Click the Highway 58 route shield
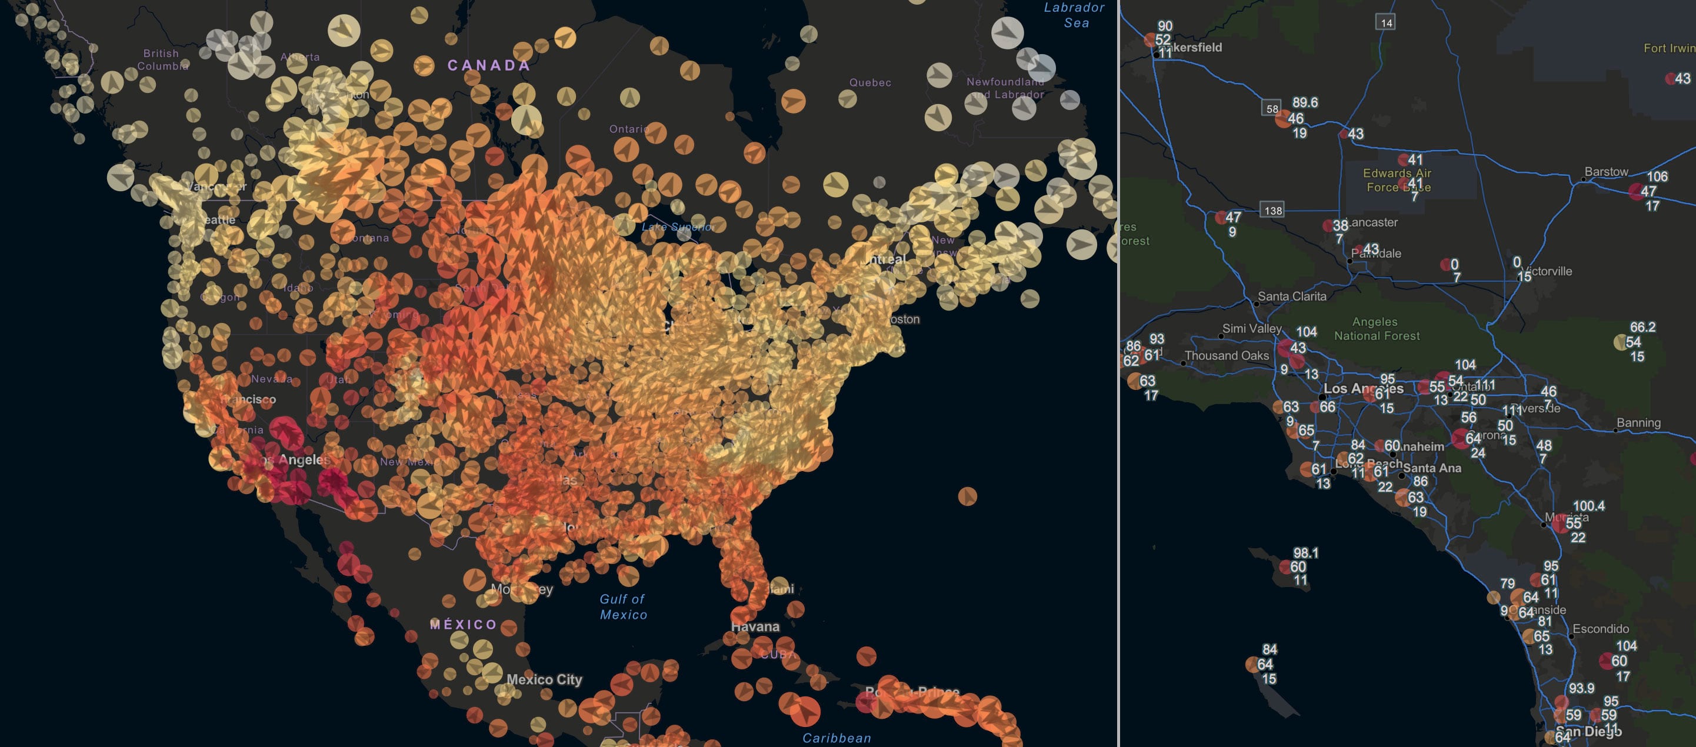Image resolution: width=1696 pixels, height=747 pixels. click(x=1271, y=109)
